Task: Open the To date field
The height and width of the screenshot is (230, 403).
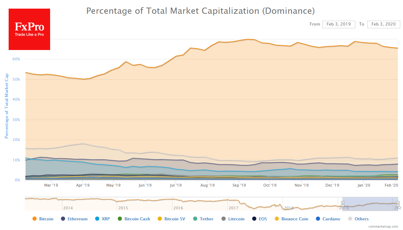Action: pyautogui.click(x=384, y=24)
